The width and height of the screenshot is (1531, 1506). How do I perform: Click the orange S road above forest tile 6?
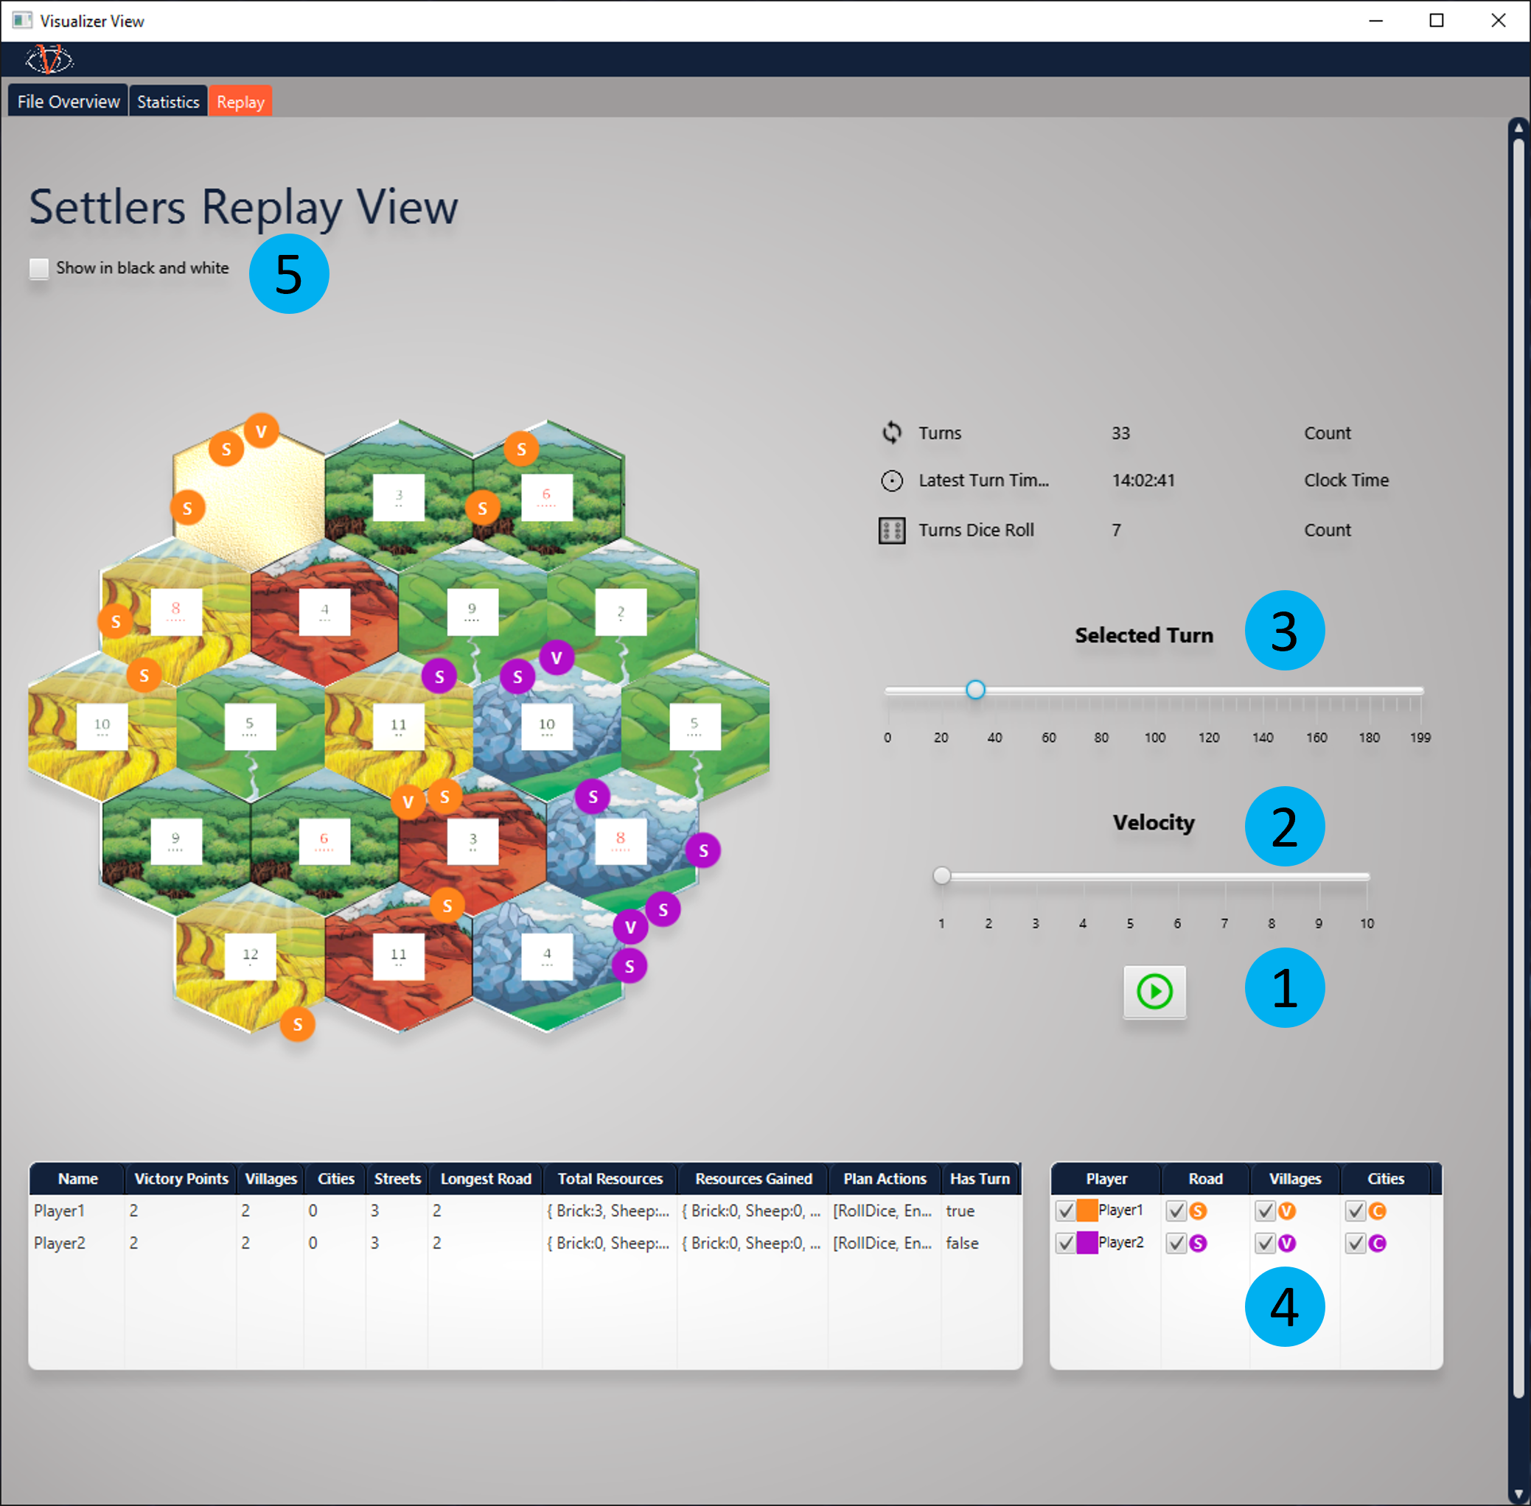[x=521, y=449]
